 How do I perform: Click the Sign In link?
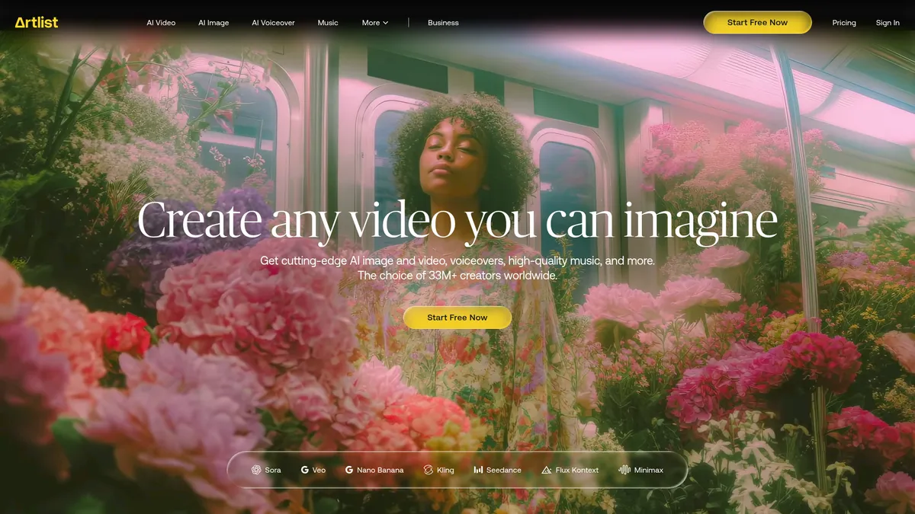pos(888,23)
